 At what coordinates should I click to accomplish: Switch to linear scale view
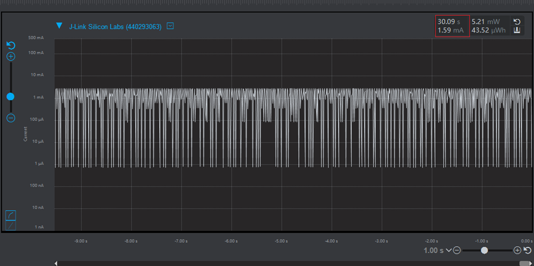click(x=11, y=225)
